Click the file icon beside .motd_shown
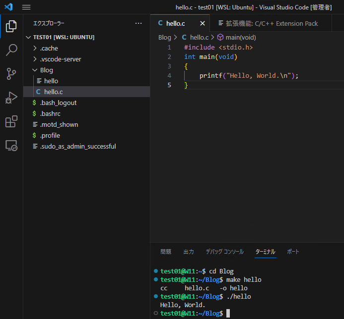This screenshot has width=344, height=319. pyautogui.click(x=35, y=124)
